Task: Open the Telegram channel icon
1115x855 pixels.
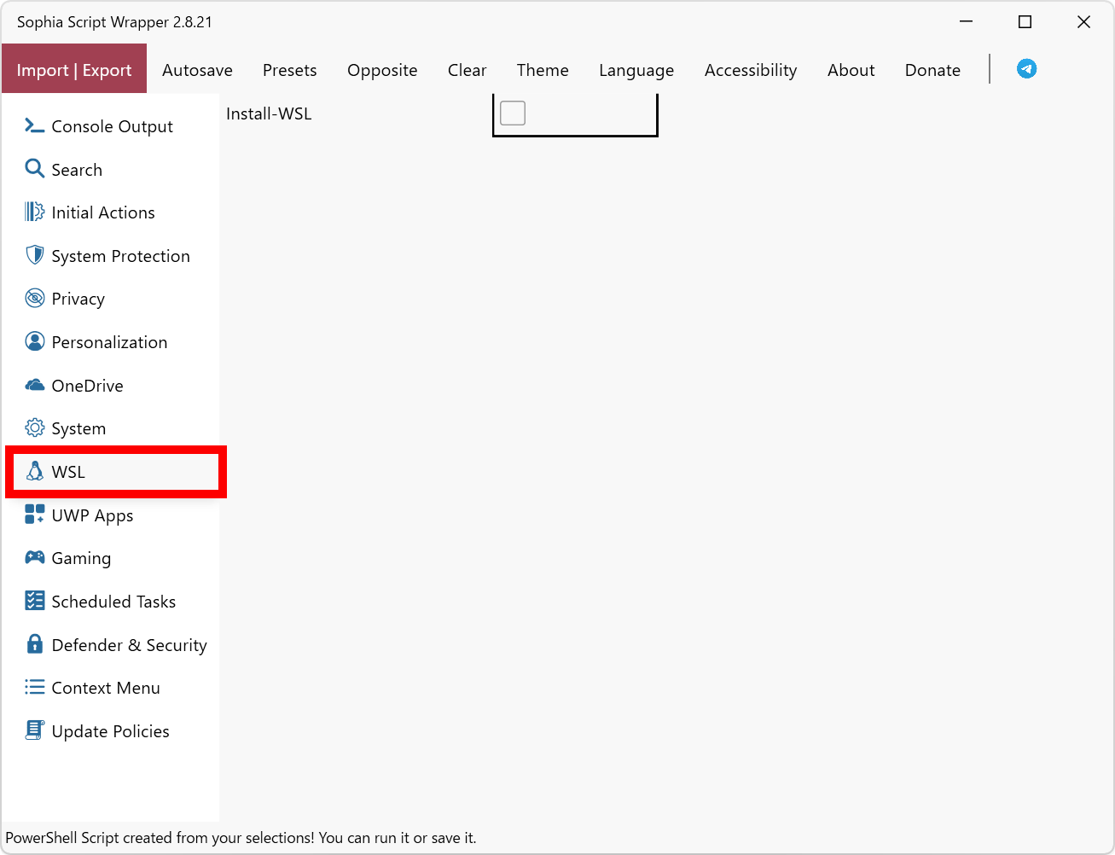Action: click(1026, 69)
